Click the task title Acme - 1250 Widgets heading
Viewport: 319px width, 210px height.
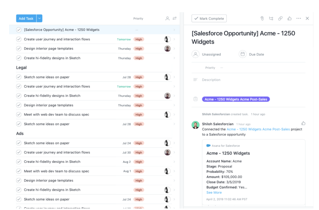[243, 38]
